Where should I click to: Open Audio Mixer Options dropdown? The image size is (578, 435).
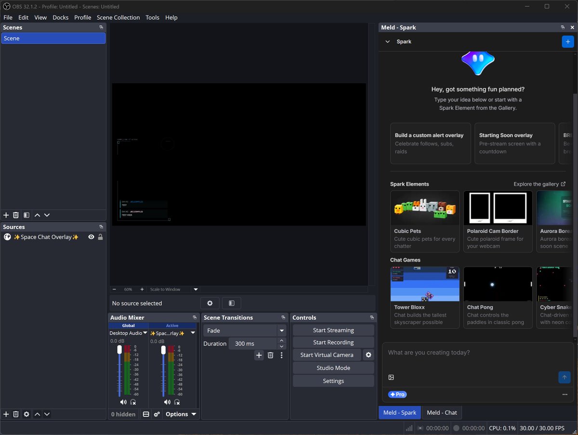[181, 414]
